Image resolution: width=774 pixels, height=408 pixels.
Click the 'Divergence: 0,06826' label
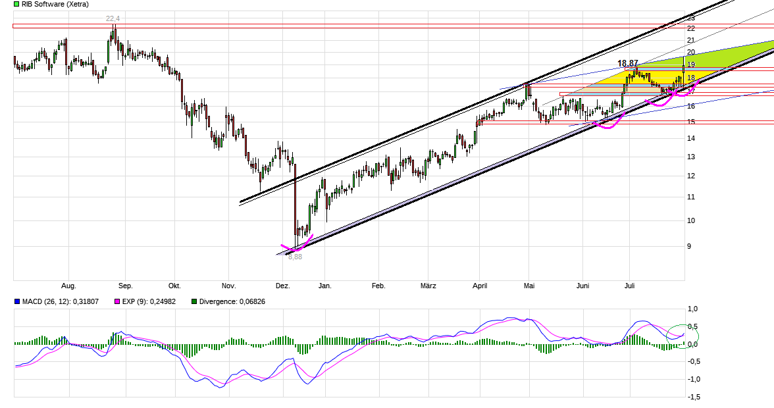[x=232, y=301]
